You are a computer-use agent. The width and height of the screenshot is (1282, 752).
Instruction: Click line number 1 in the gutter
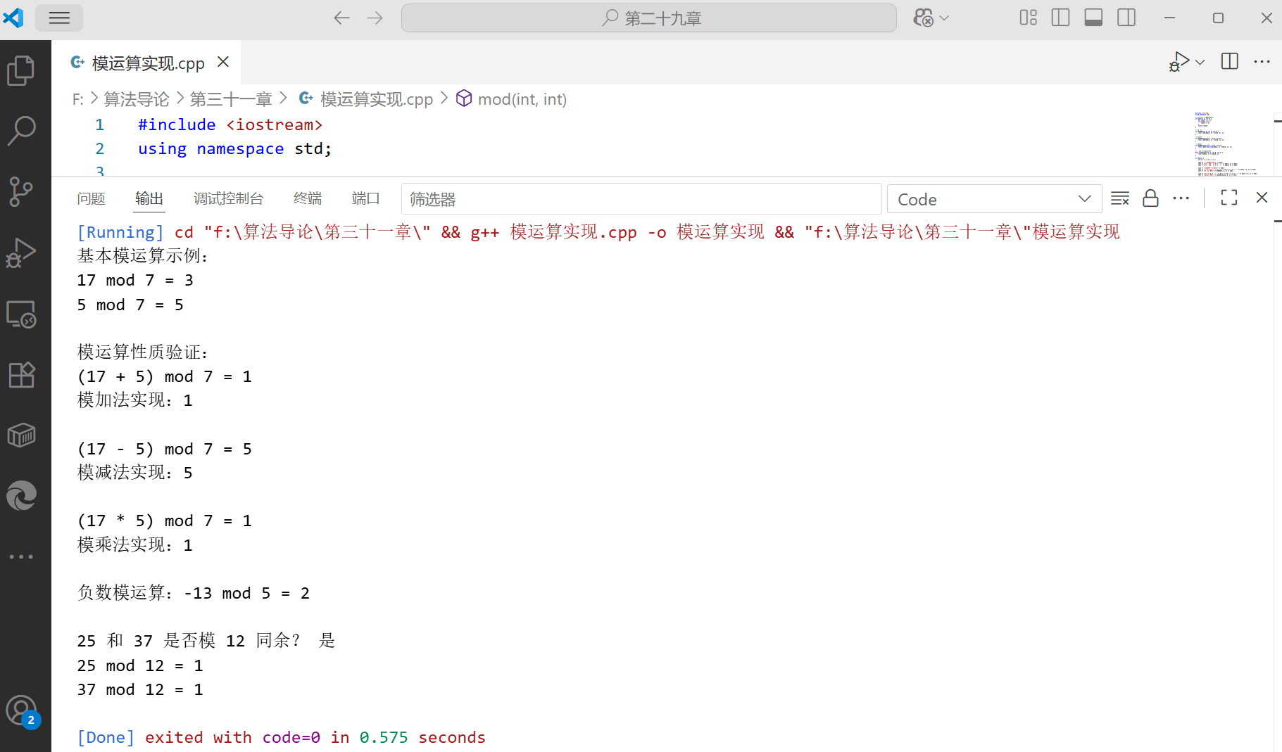[x=99, y=125]
